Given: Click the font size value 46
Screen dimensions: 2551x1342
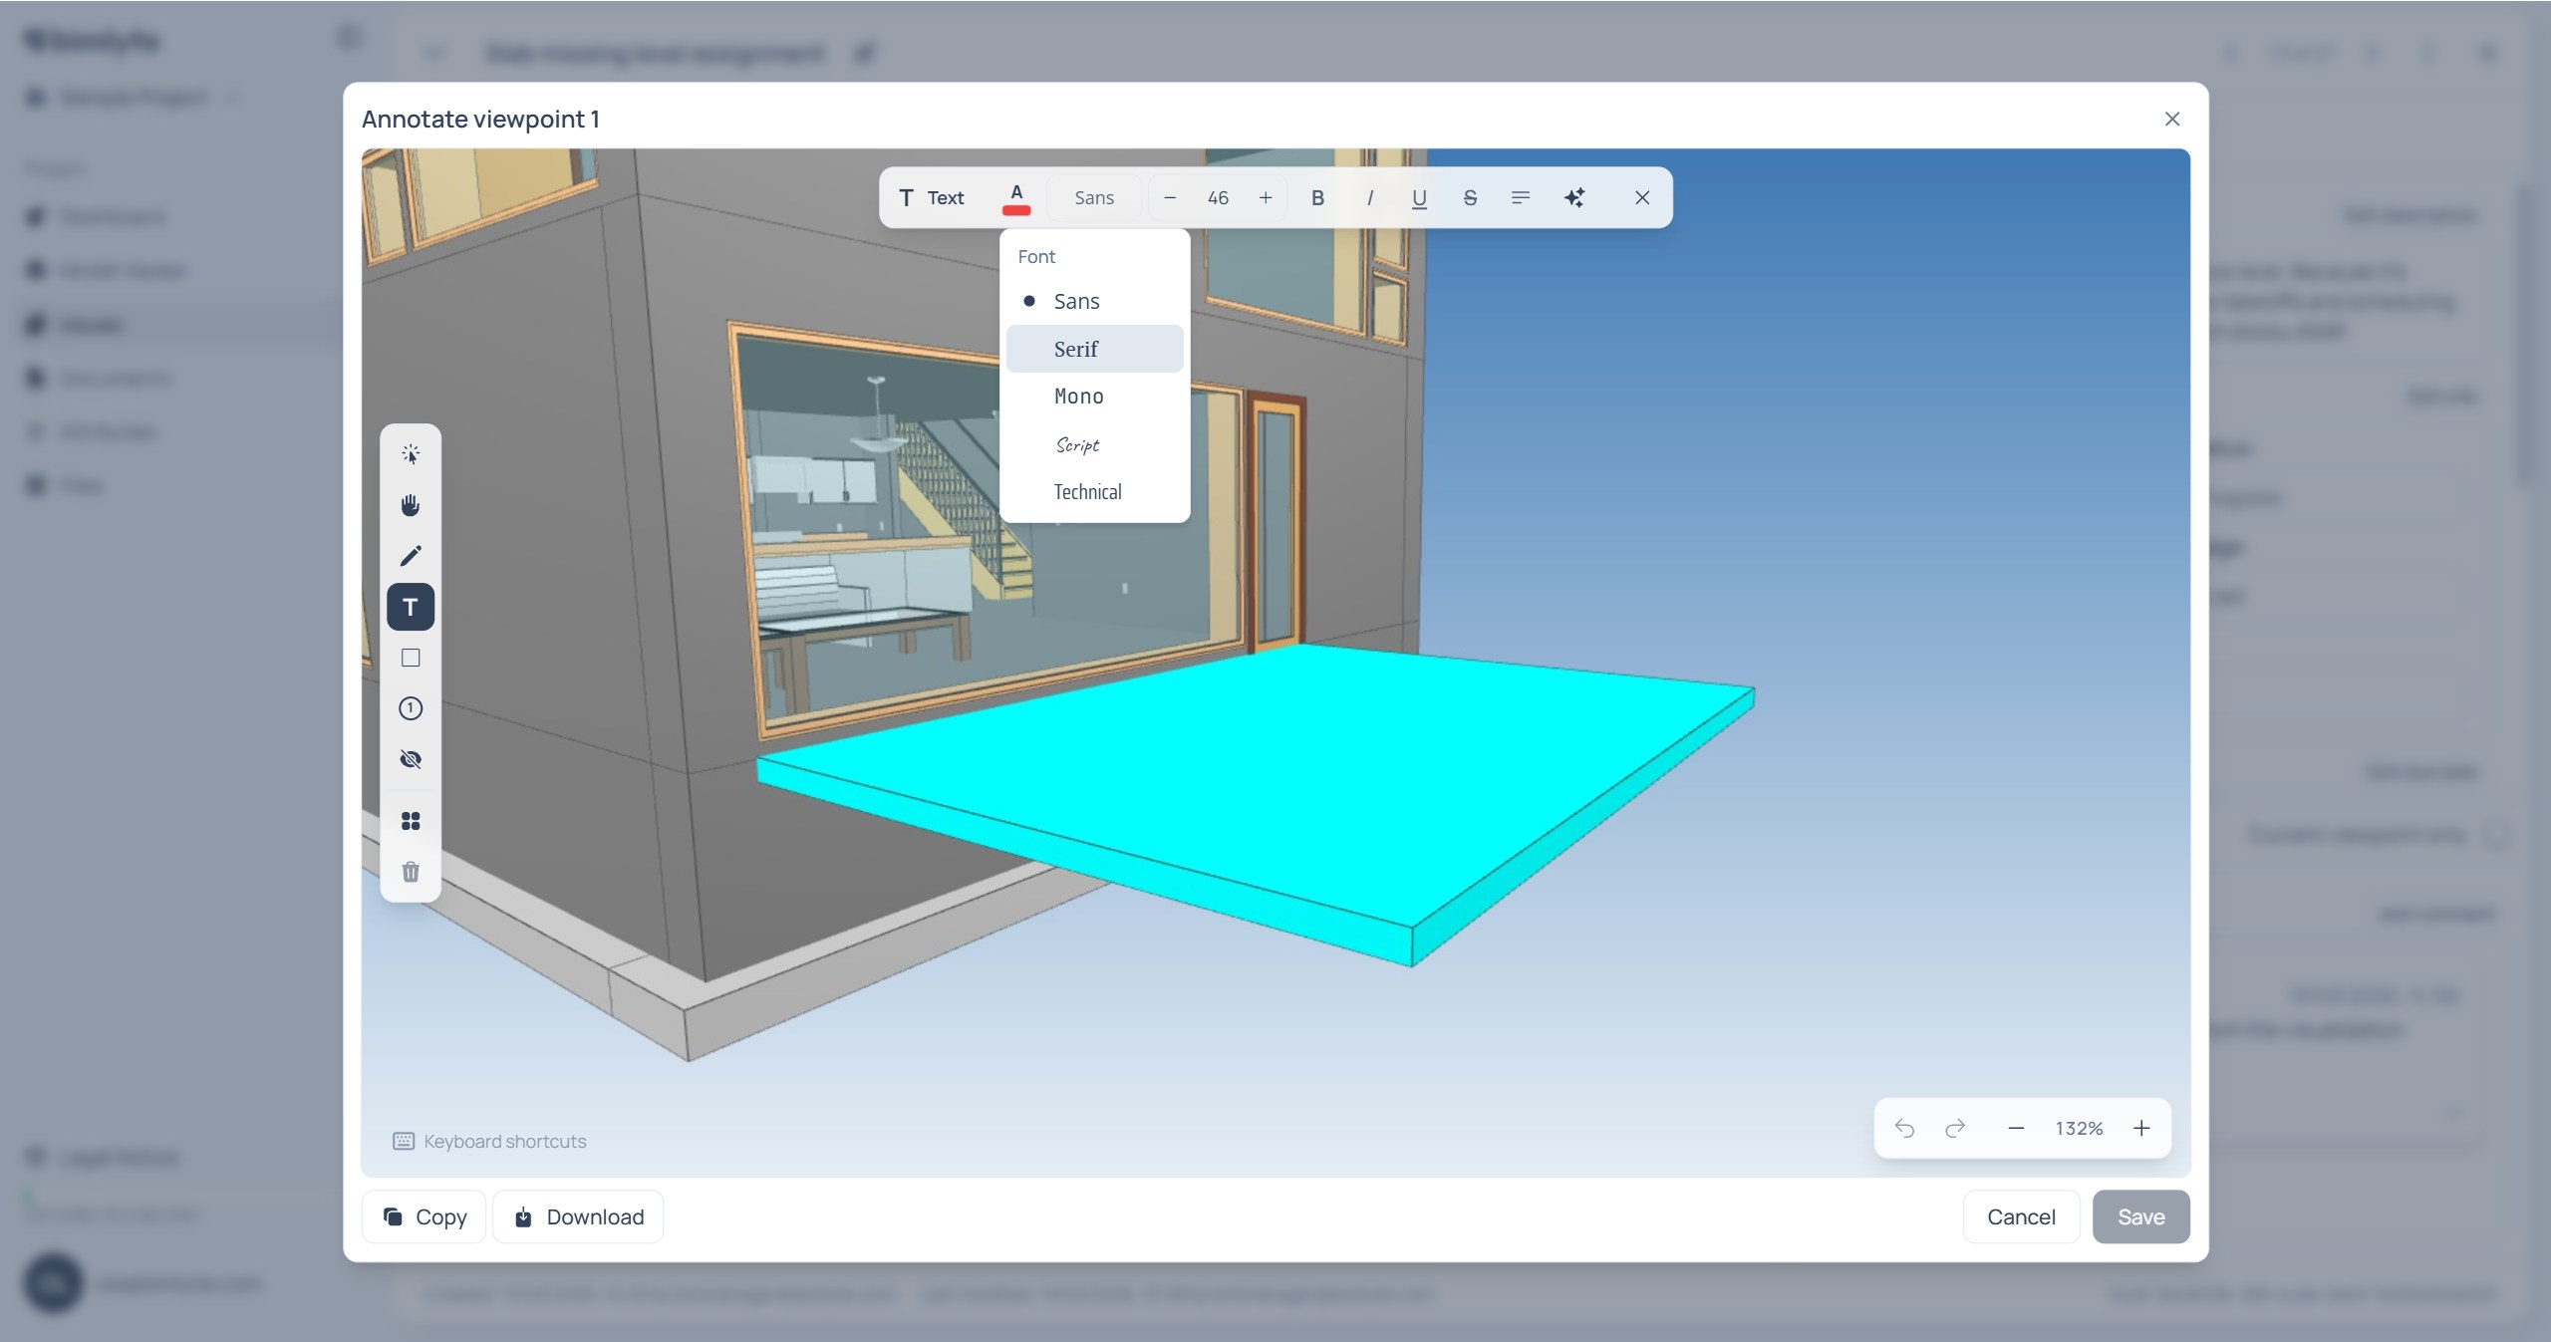Looking at the screenshot, I should (1218, 197).
